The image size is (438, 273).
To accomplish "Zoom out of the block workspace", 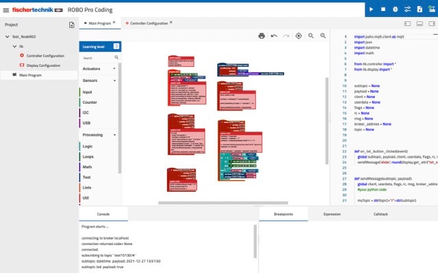I will click(323, 35).
